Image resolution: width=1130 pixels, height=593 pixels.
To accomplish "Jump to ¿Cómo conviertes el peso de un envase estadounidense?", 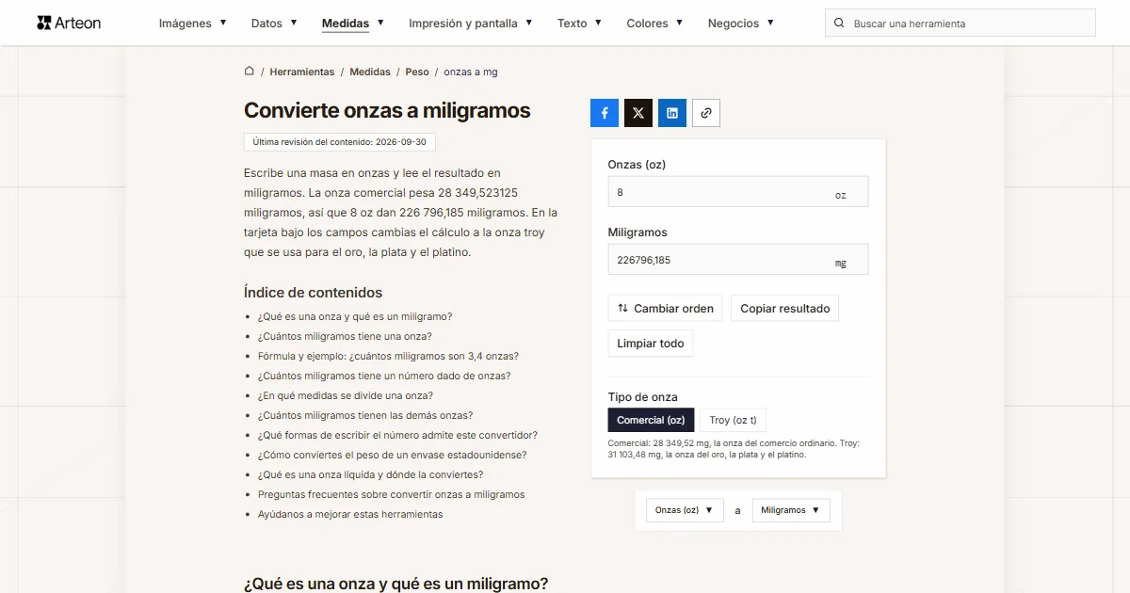I will click(393, 455).
